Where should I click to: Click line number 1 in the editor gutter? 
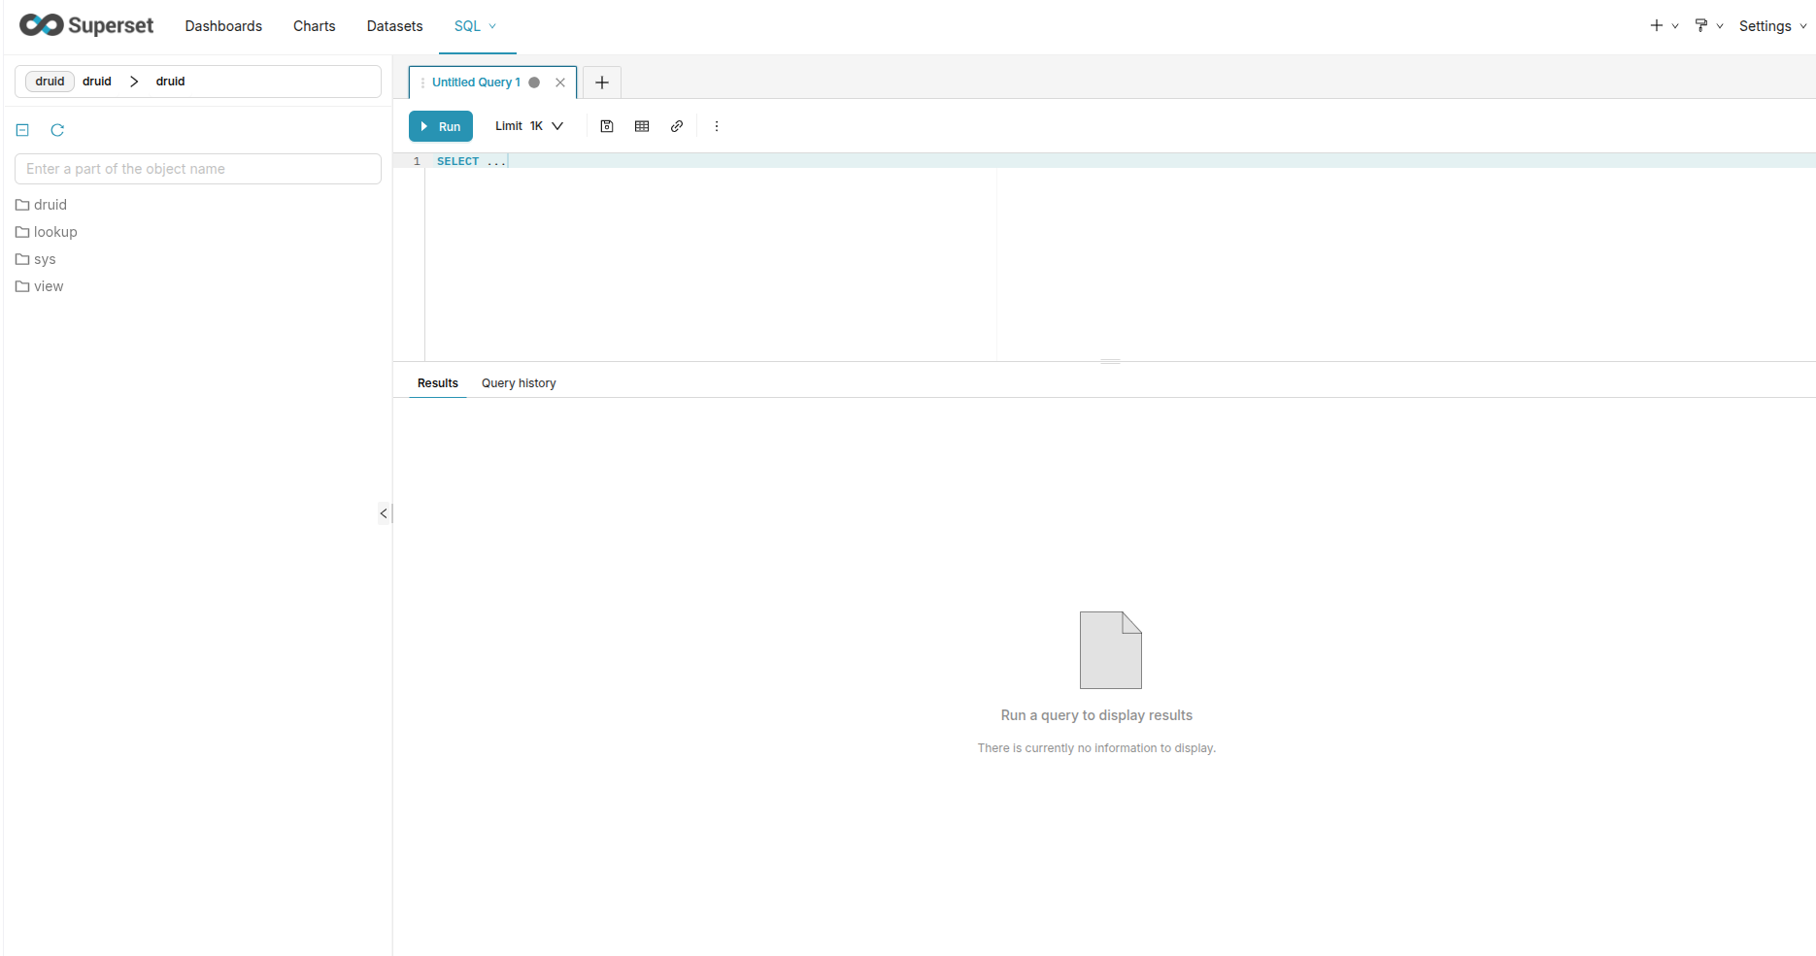tap(417, 161)
